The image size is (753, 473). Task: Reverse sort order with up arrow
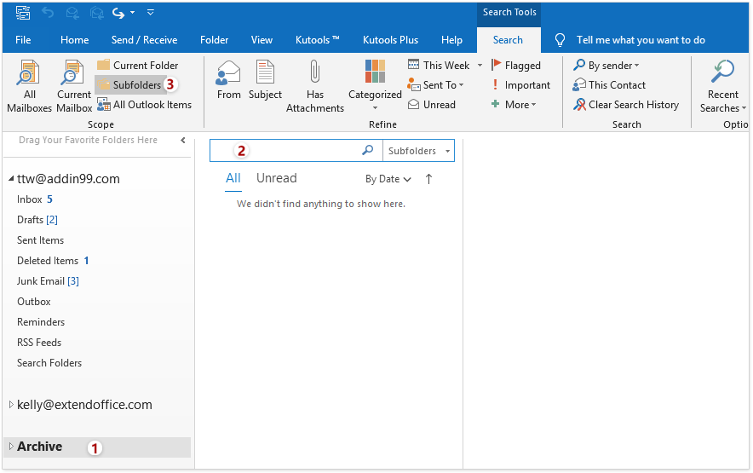pyautogui.click(x=428, y=179)
